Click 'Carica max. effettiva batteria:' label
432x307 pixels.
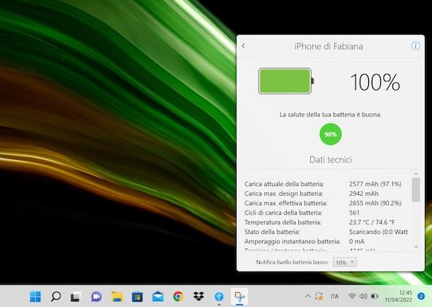click(x=285, y=203)
